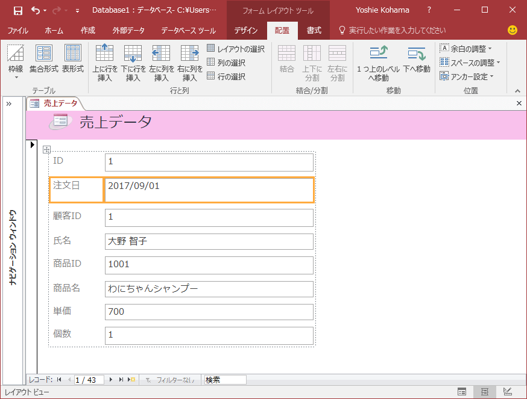Select the 注文日 label
This screenshot has width=527, height=399.
click(77, 190)
